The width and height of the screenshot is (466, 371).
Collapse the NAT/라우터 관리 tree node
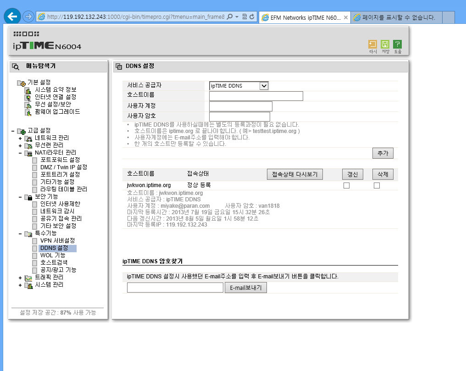pos(20,153)
